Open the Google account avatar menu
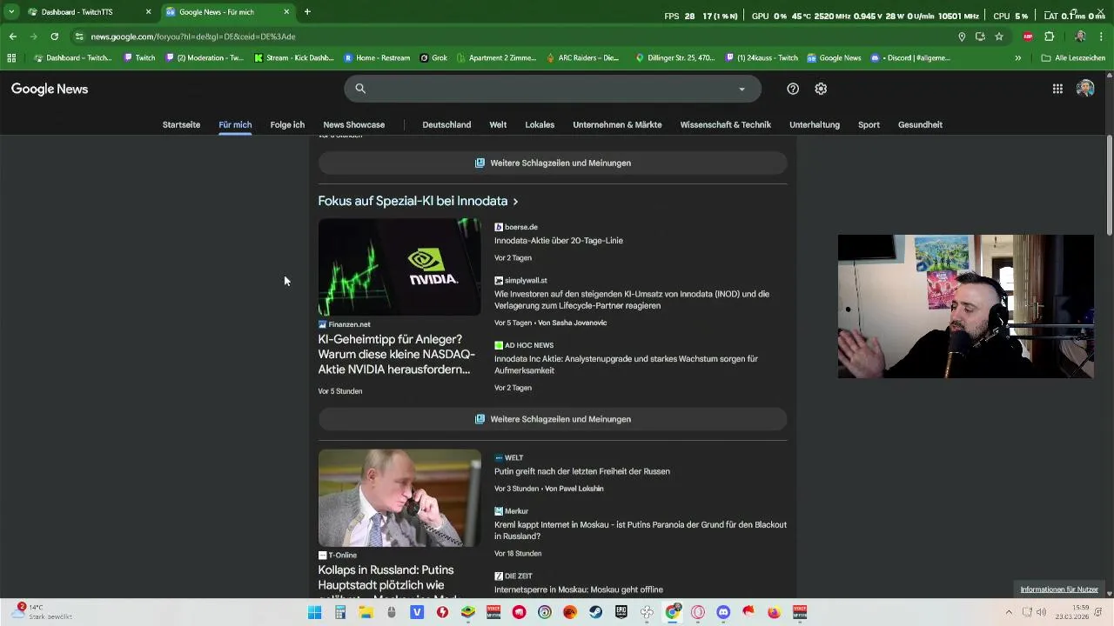The width and height of the screenshot is (1114, 626). (x=1085, y=89)
